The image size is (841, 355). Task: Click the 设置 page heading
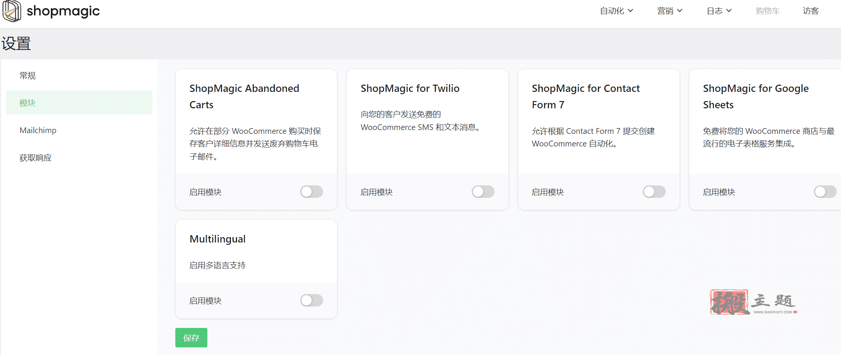coord(16,43)
